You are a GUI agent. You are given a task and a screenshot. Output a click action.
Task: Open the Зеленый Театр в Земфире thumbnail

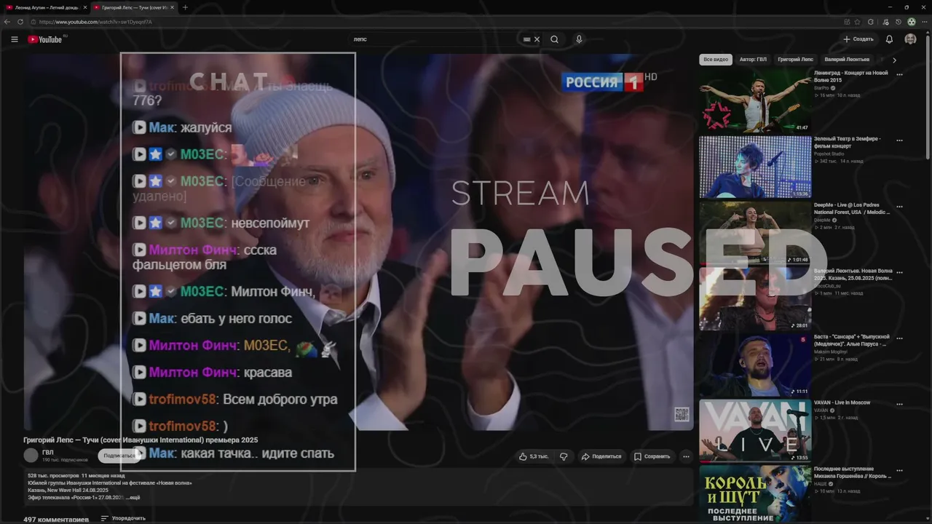click(x=755, y=167)
